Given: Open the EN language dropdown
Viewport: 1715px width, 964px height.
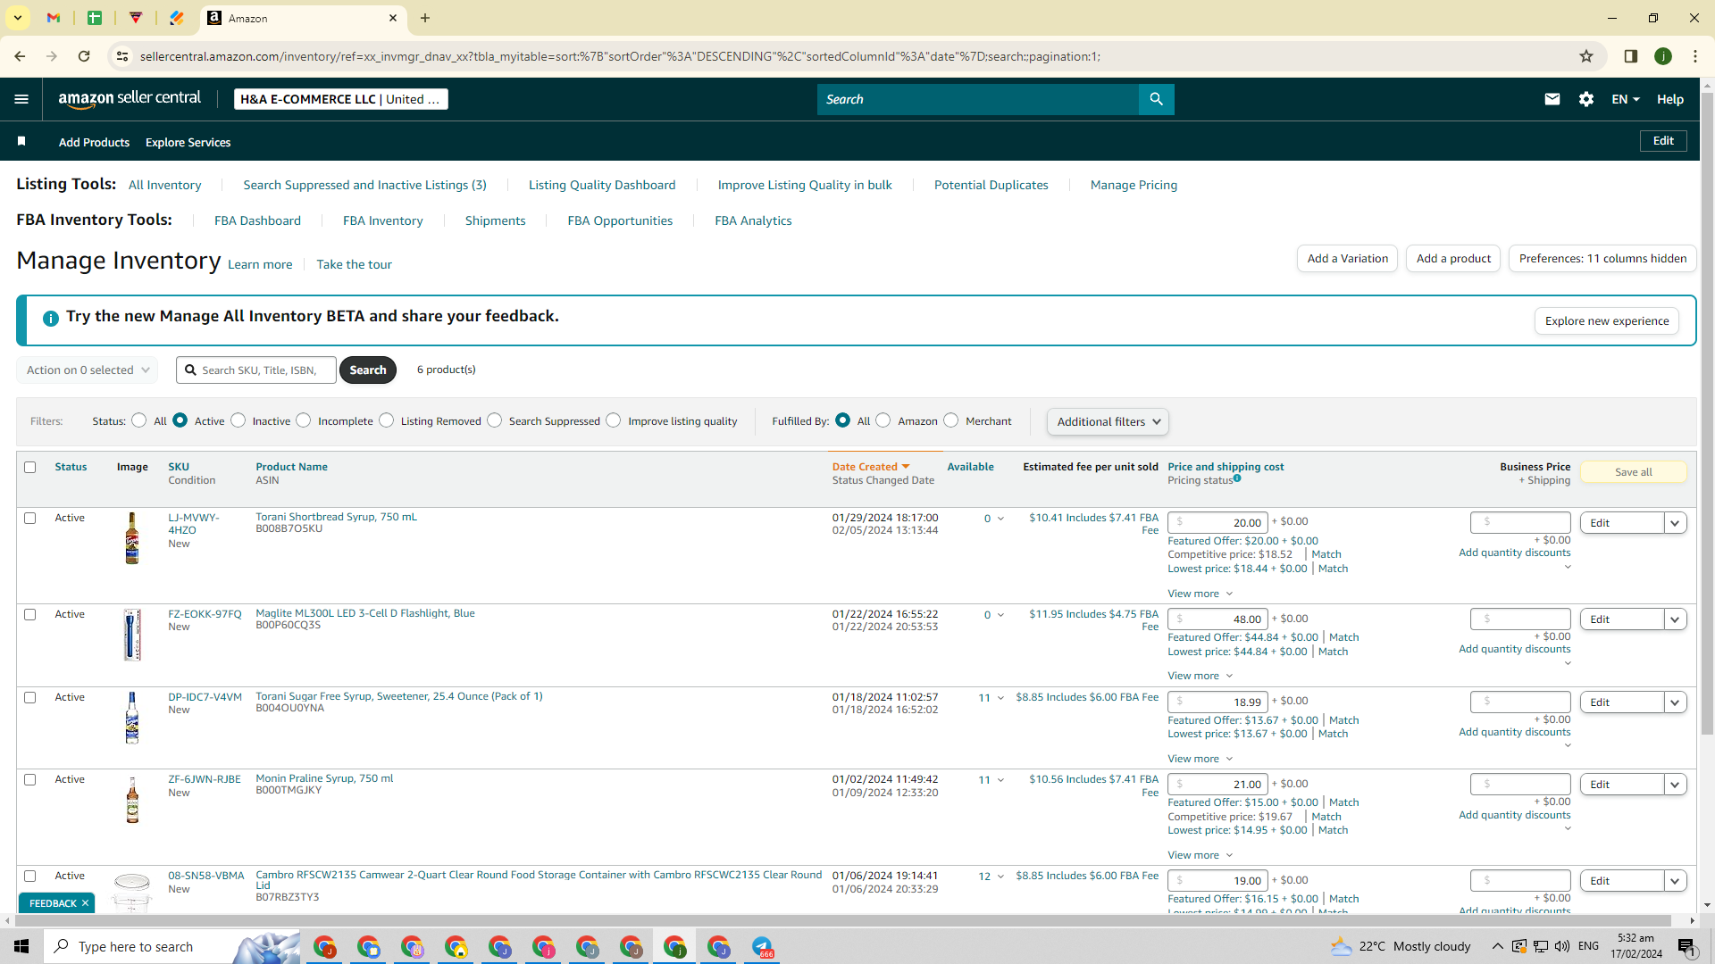Looking at the screenshot, I should (1626, 99).
